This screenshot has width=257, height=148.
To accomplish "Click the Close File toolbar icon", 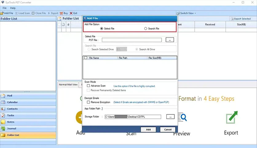I will pyautogui.click(x=33, y=13).
